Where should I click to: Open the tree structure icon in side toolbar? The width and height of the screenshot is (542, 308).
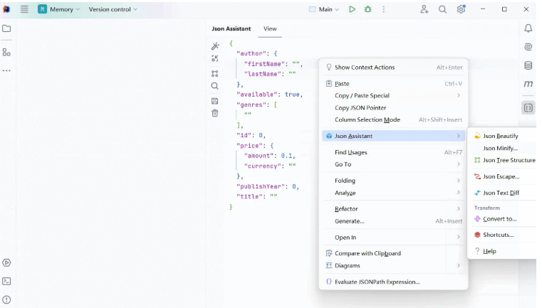point(215,73)
